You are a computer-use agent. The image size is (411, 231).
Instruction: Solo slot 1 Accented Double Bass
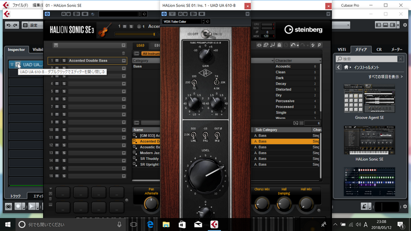click(64, 61)
